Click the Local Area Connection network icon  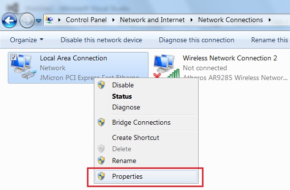[23, 67]
